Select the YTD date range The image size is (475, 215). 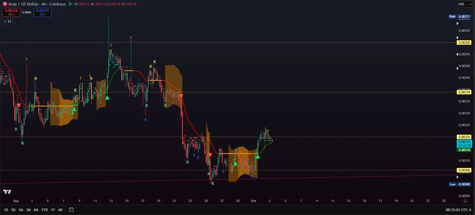coord(45,209)
